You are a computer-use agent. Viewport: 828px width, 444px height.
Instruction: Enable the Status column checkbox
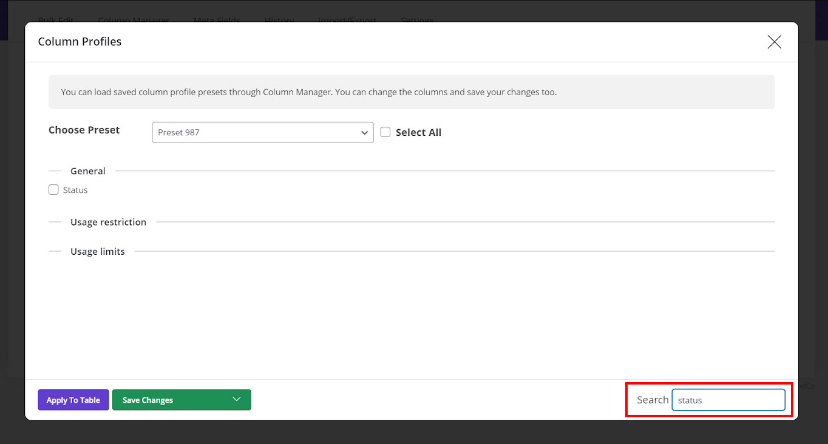[x=53, y=190]
